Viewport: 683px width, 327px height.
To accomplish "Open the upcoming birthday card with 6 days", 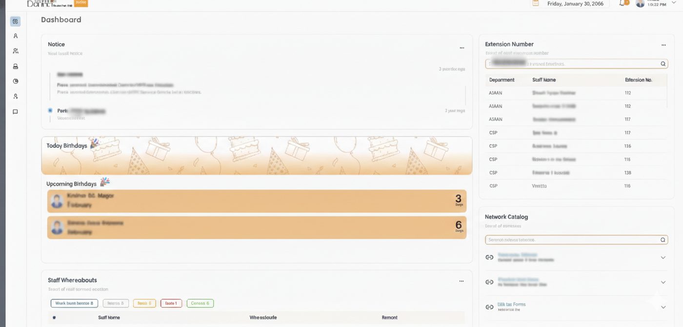I will [x=257, y=227].
